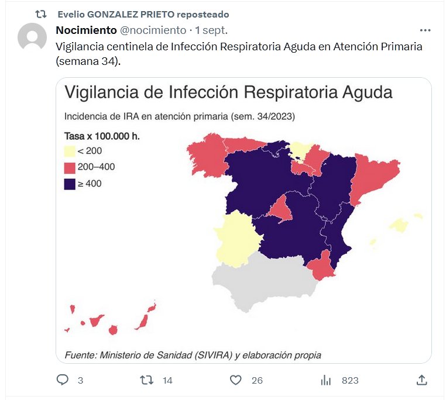Screen dimensions: 446x400
Task: Click the yellow < 200 legend swatch
Action: (70, 151)
